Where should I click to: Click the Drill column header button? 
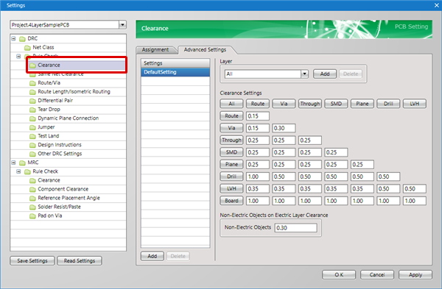point(388,104)
